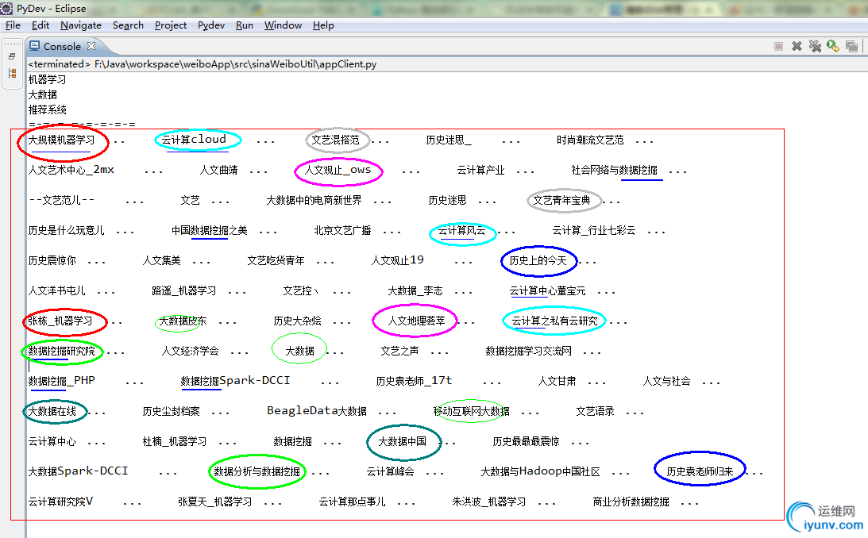Click the text '大数据与Hadoop中国社区'
The height and width of the screenshot is (538, 868).
pyautogui.click(x=540, y=471)
